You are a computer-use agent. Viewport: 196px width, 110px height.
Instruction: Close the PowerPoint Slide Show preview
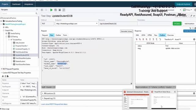coord(175,92)
